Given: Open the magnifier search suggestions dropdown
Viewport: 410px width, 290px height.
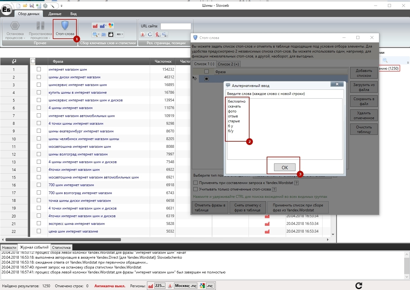Looking at the screenshot, I should click(96, 34).
